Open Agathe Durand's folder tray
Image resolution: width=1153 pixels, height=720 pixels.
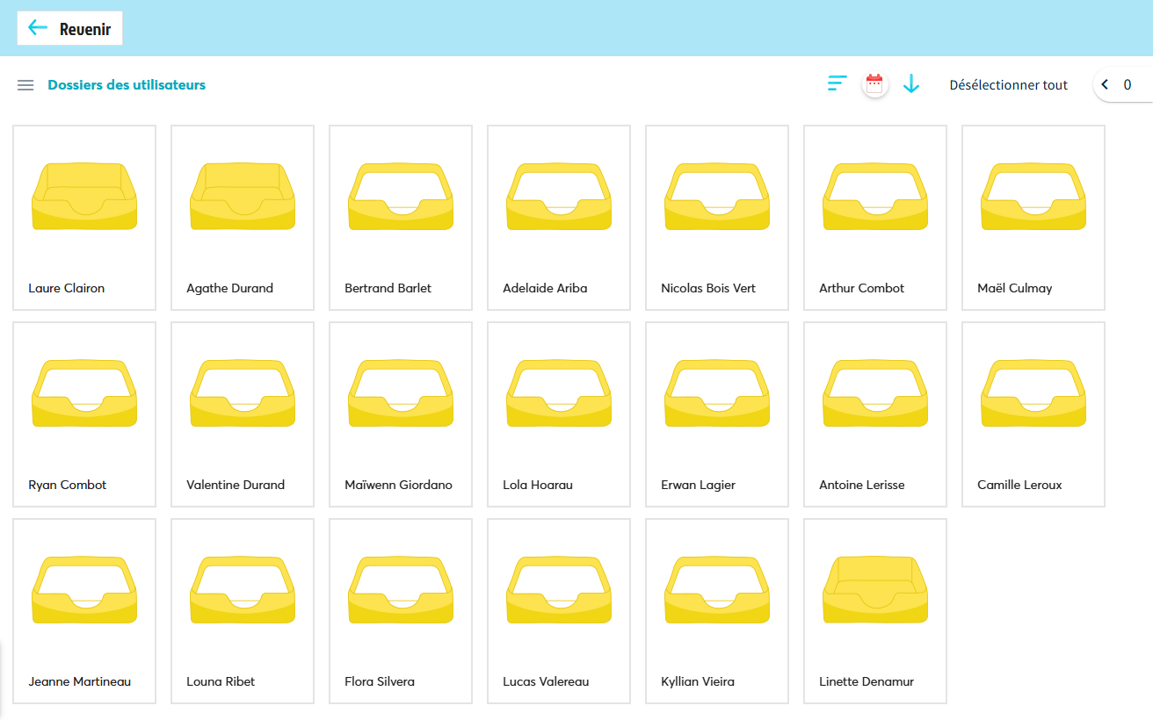(x=243, y=197)
